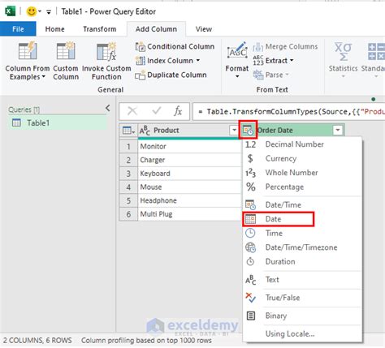Click the table corner menu icon
The height and width of the screenshot is (348, 385).
tap(128, 131)
